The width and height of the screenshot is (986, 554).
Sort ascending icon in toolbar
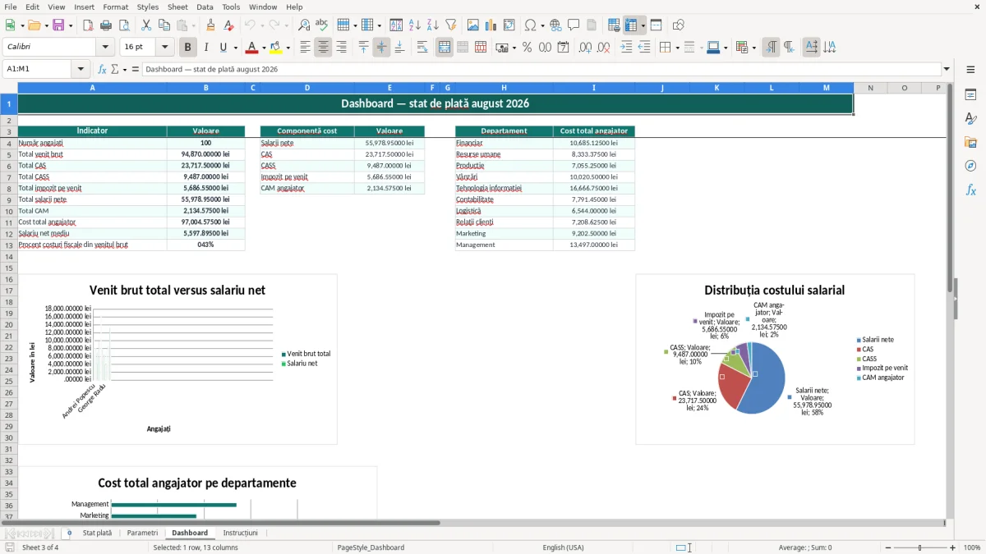pos(415,25)
